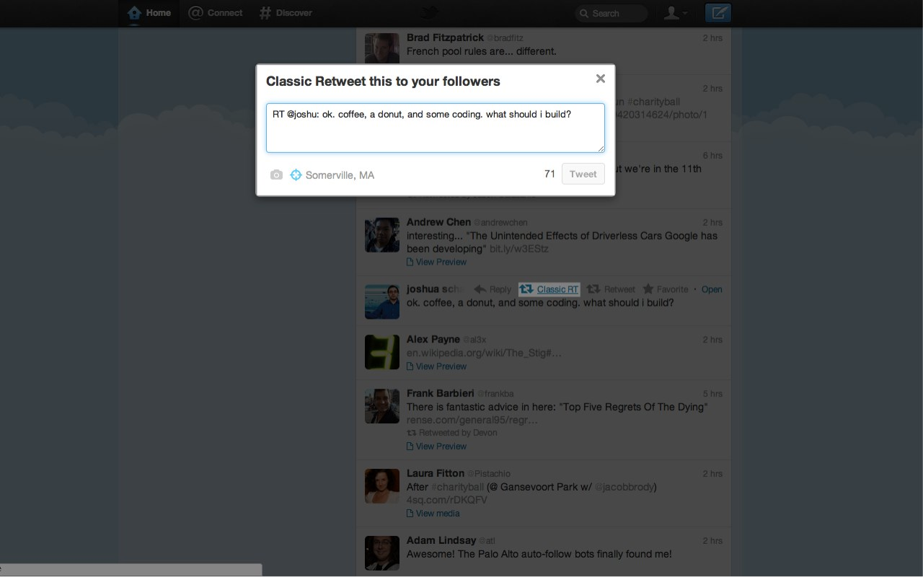Click the profile person icon in the top bar
Screen dimensions: 923x577
pos(673,13)
